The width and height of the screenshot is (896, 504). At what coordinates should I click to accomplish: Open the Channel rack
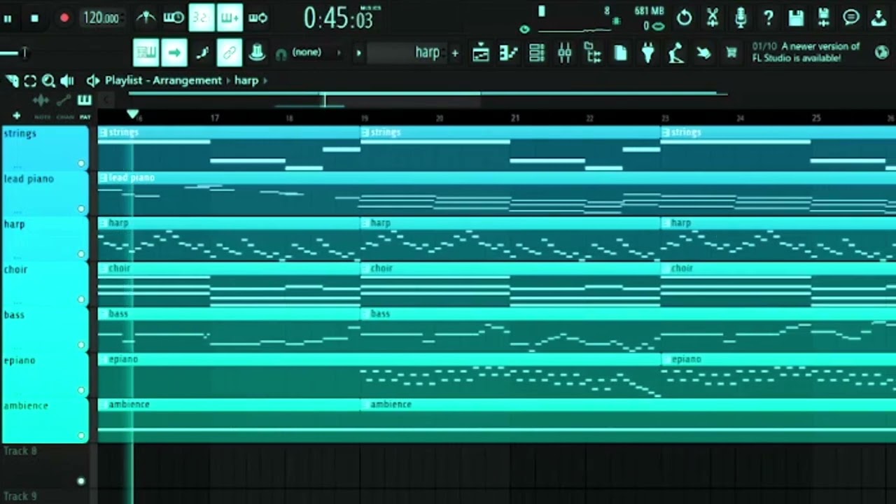pos(537,52)
